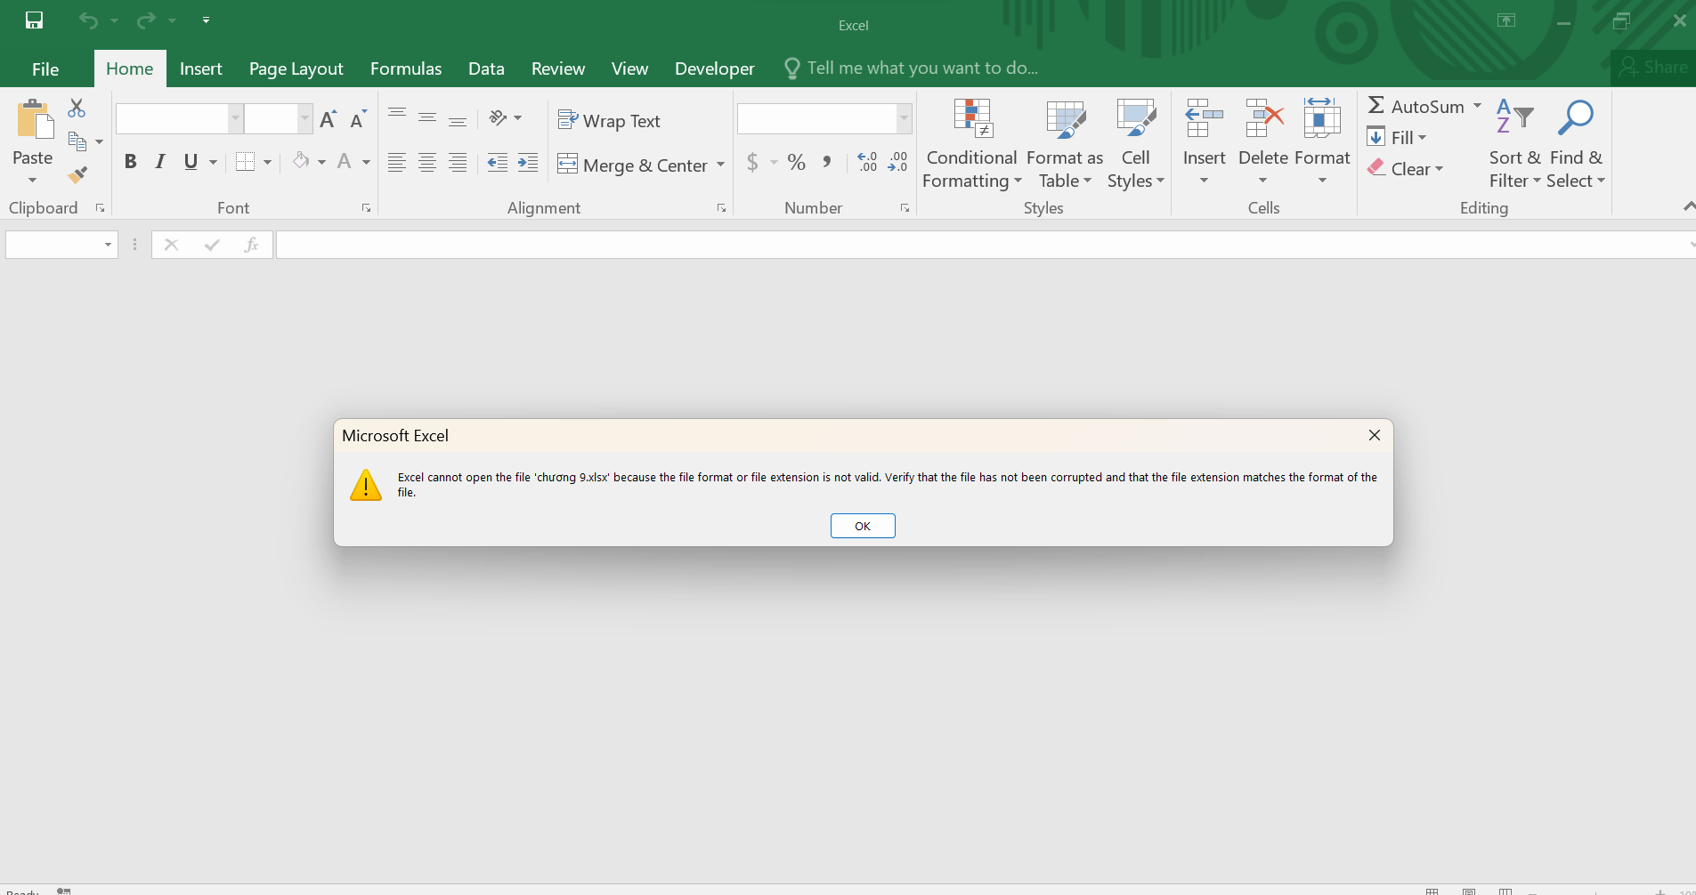The width and height of the screenshot is (1696, 895).
Task: Switch to the Developer tab
Action: 714,69
